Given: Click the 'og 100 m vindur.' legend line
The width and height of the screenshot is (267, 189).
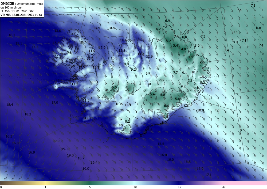Looking at the screenshot, I should (x=11, y=7).
